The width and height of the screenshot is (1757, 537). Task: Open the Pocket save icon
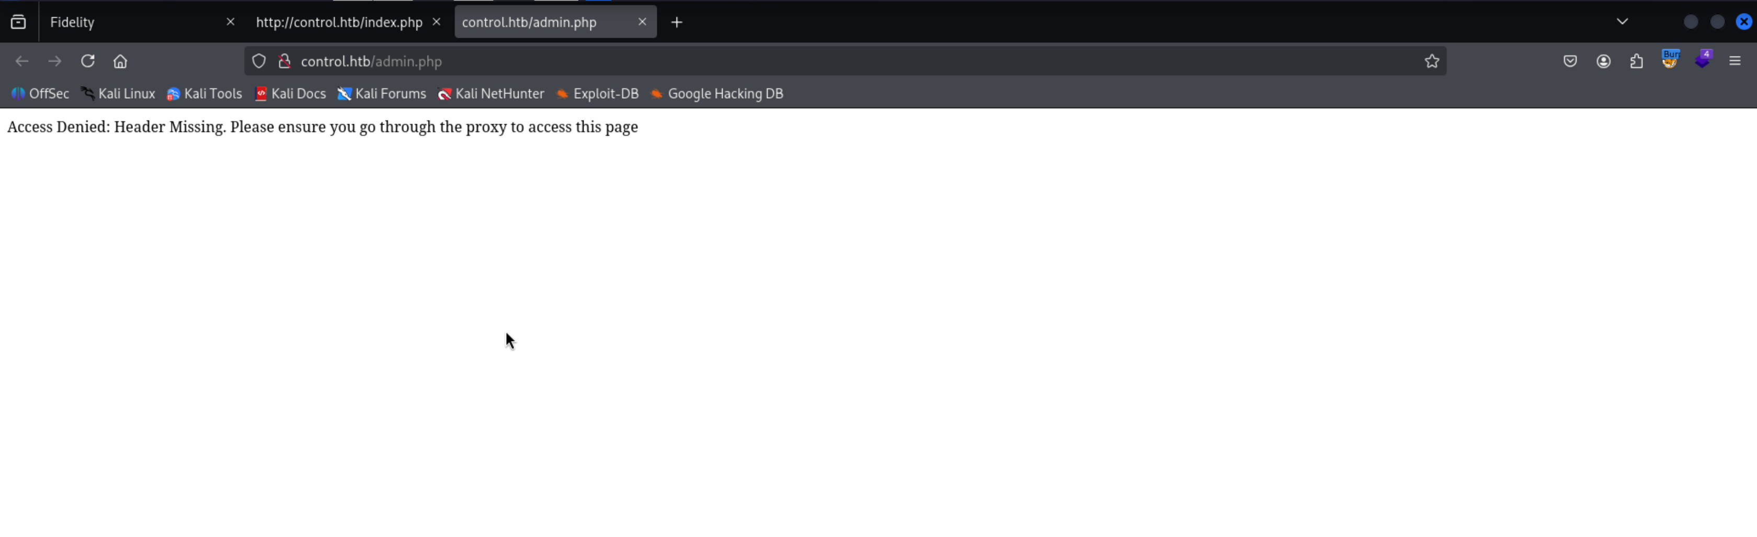click(1569, 61)
